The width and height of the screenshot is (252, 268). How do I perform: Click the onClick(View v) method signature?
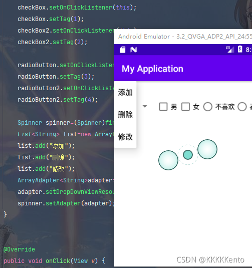coord(55,261)
